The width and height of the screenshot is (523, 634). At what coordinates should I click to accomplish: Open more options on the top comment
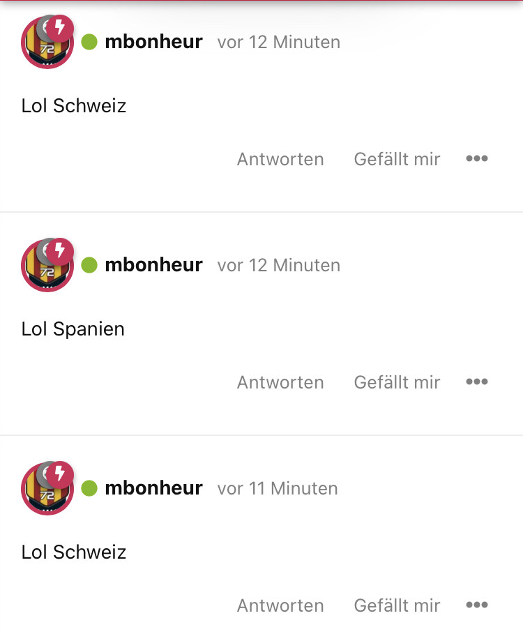pyautogui.click(x=477, y=159)
